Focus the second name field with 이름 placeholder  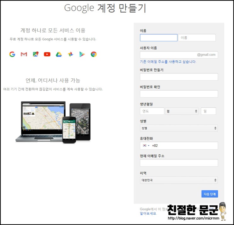[x=197, y=37]
